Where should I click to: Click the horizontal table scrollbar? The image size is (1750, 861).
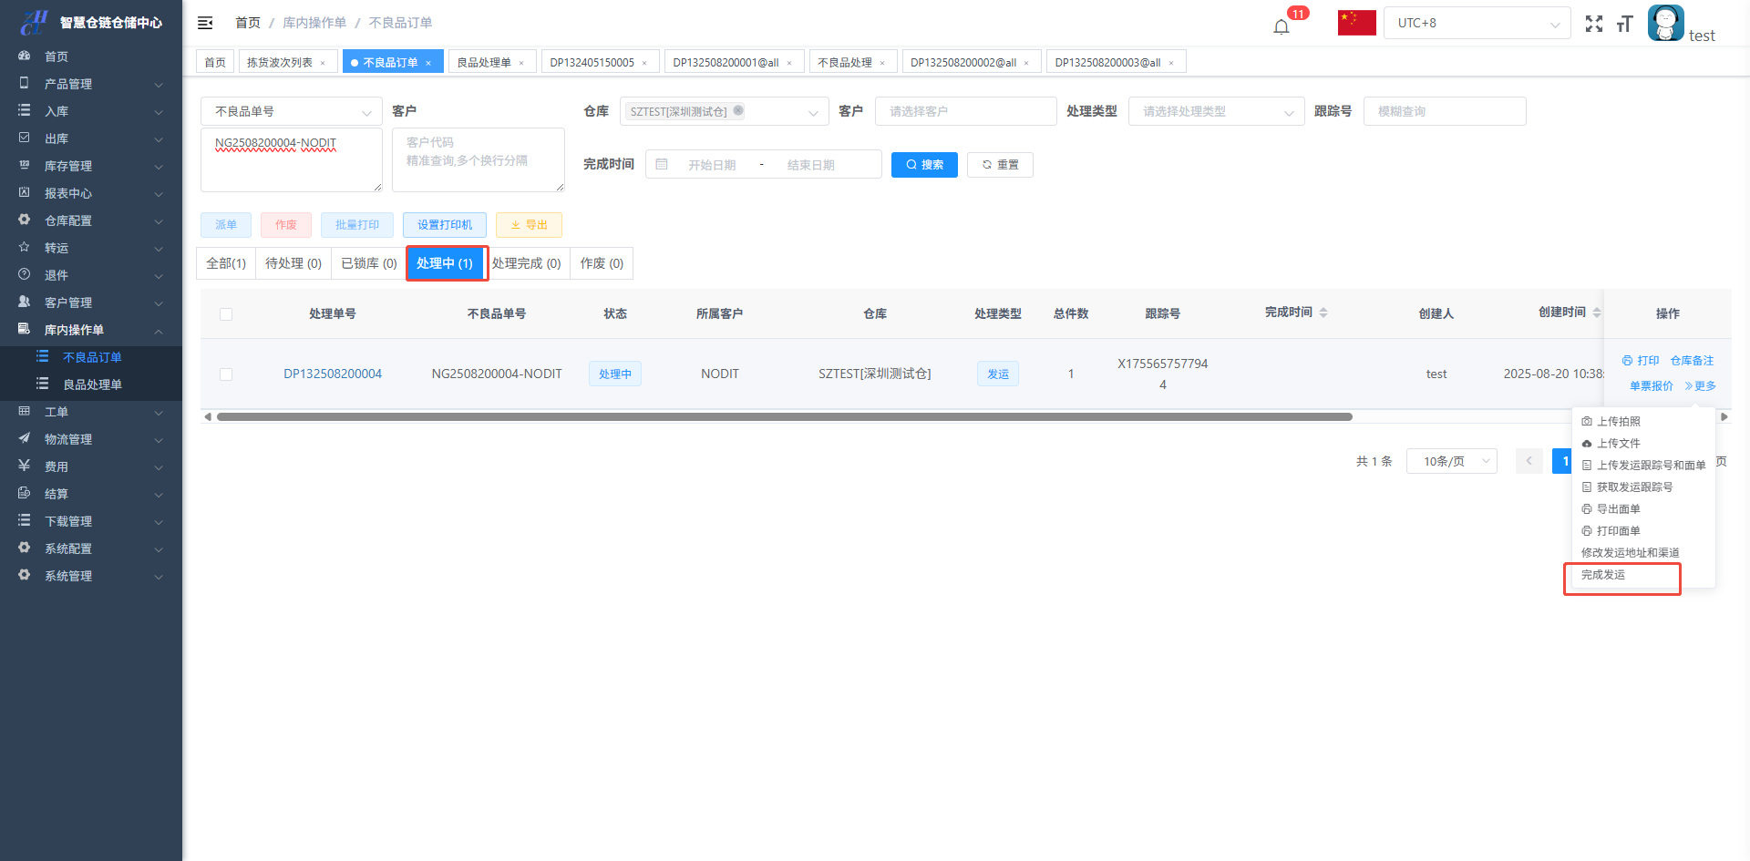coord(784,417)
